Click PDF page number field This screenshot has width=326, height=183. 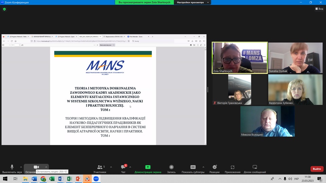tap(18, 45)
